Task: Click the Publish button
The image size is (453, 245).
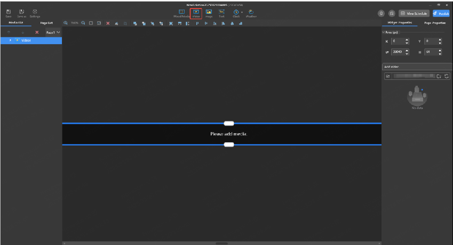Action: click(441, 13)
